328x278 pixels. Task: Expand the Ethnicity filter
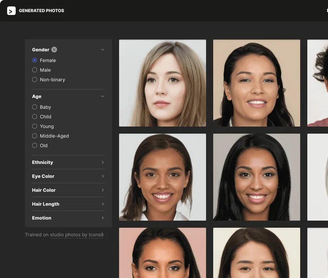[68, 162]
